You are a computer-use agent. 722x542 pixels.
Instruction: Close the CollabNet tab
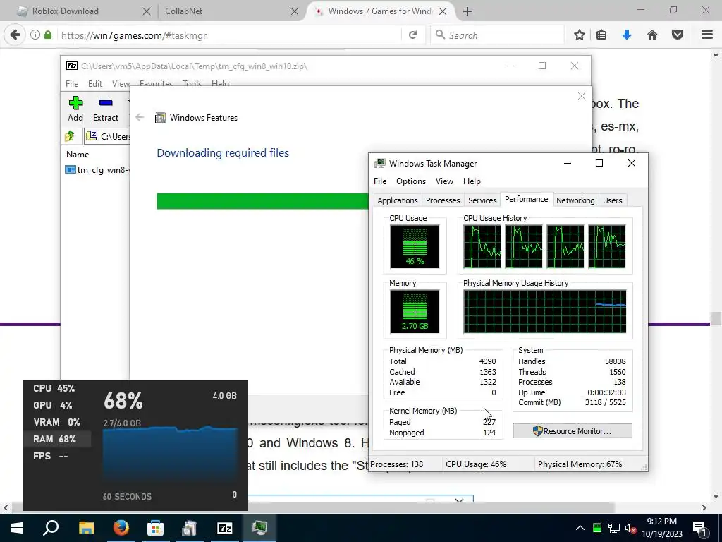coord(295,11)
